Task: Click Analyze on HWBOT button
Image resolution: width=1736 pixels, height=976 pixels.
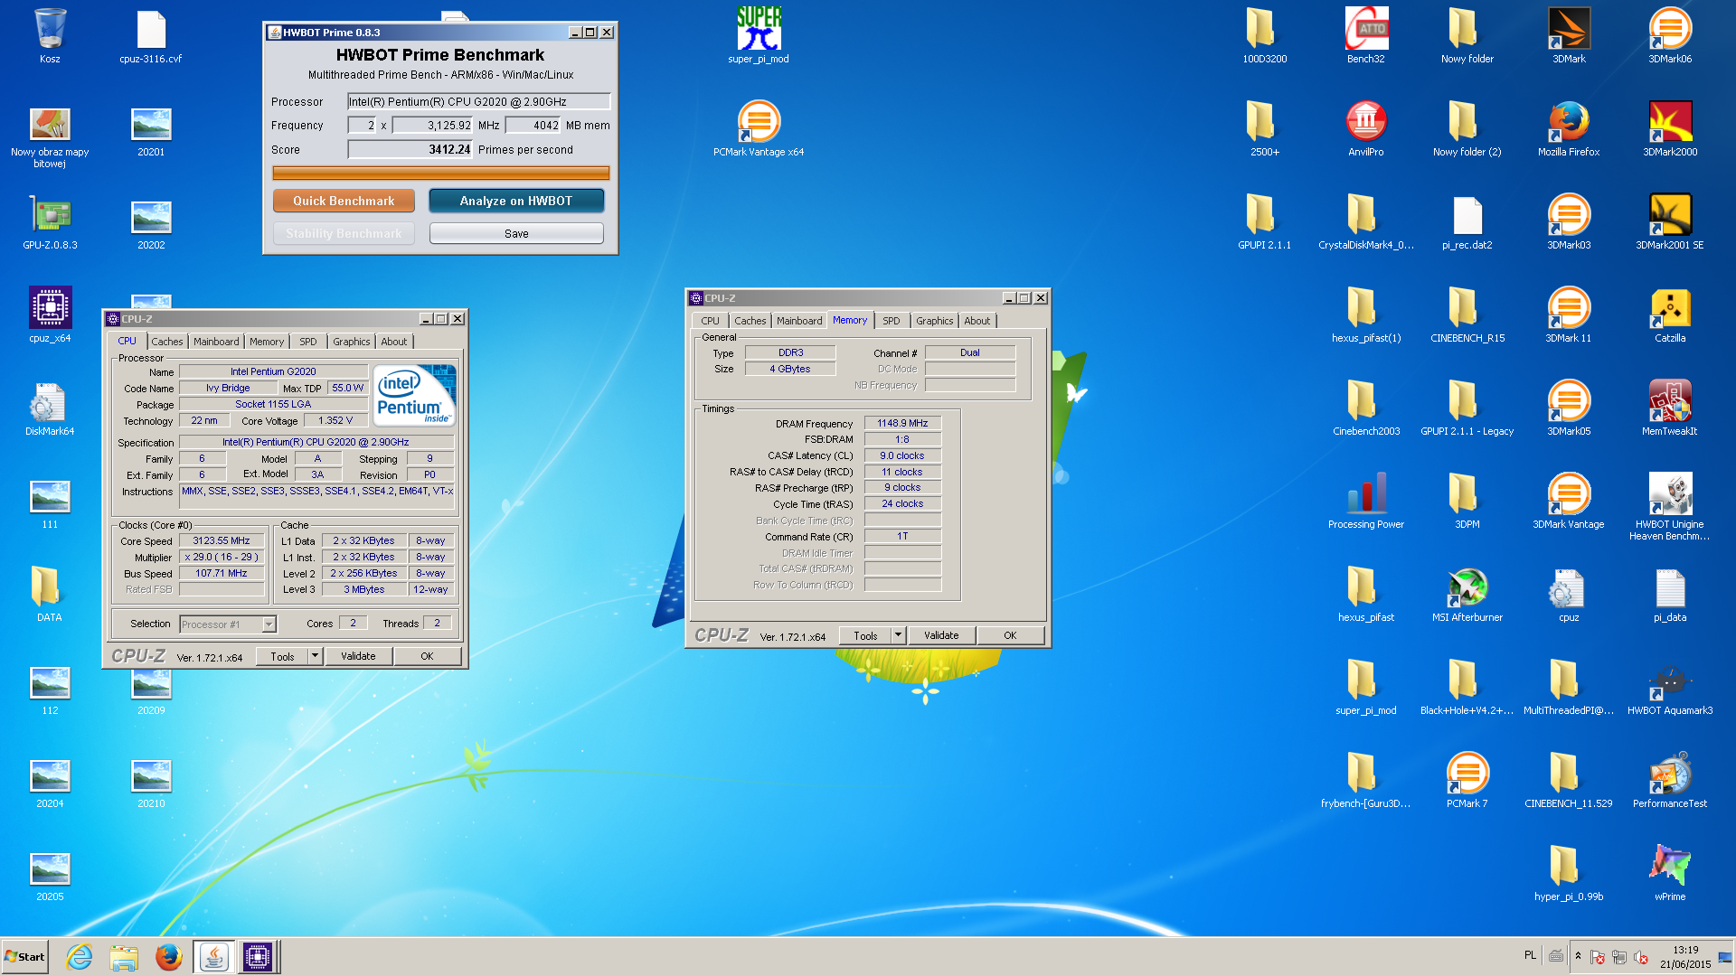Action: [515, 201]
